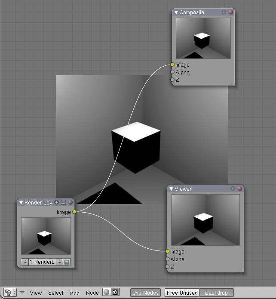Click the Composite node Image input socket
276x299 pixels.
(x=172, y=64)
